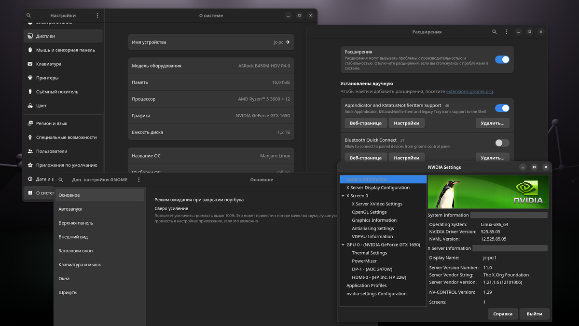Click the removable media icon beside Съёмный носитель

pos(30,92)
